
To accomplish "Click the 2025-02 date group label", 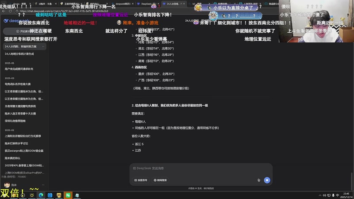I will (9, 130).
